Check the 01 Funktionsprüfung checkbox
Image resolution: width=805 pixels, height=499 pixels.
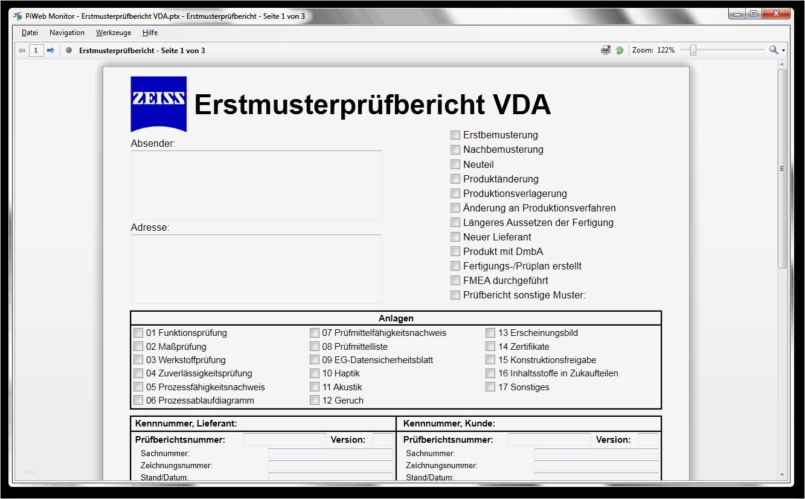point(138,333)
